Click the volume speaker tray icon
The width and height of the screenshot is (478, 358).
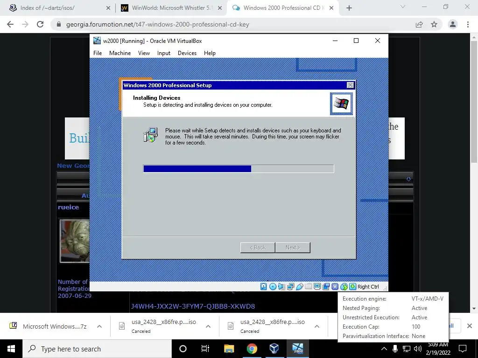pyautogui.click(x=418, y=349)
